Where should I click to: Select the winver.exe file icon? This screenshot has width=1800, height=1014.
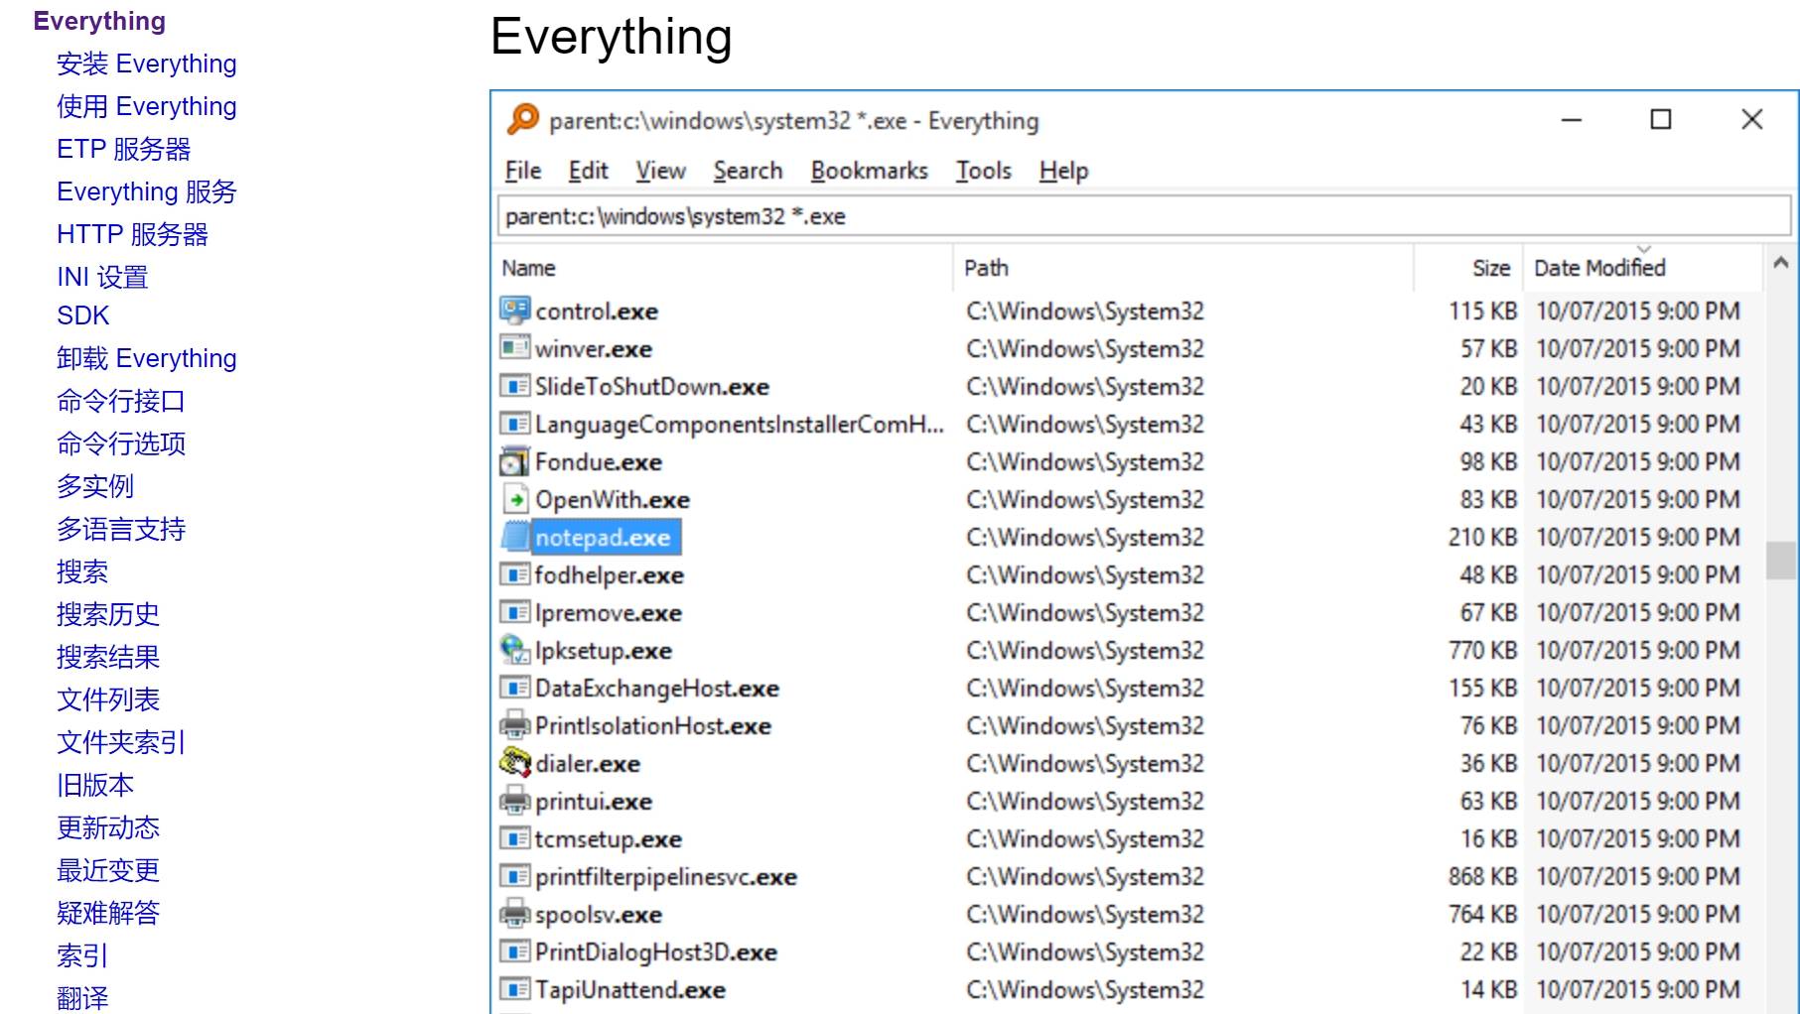pyautogui.click(x=514, y=348)
